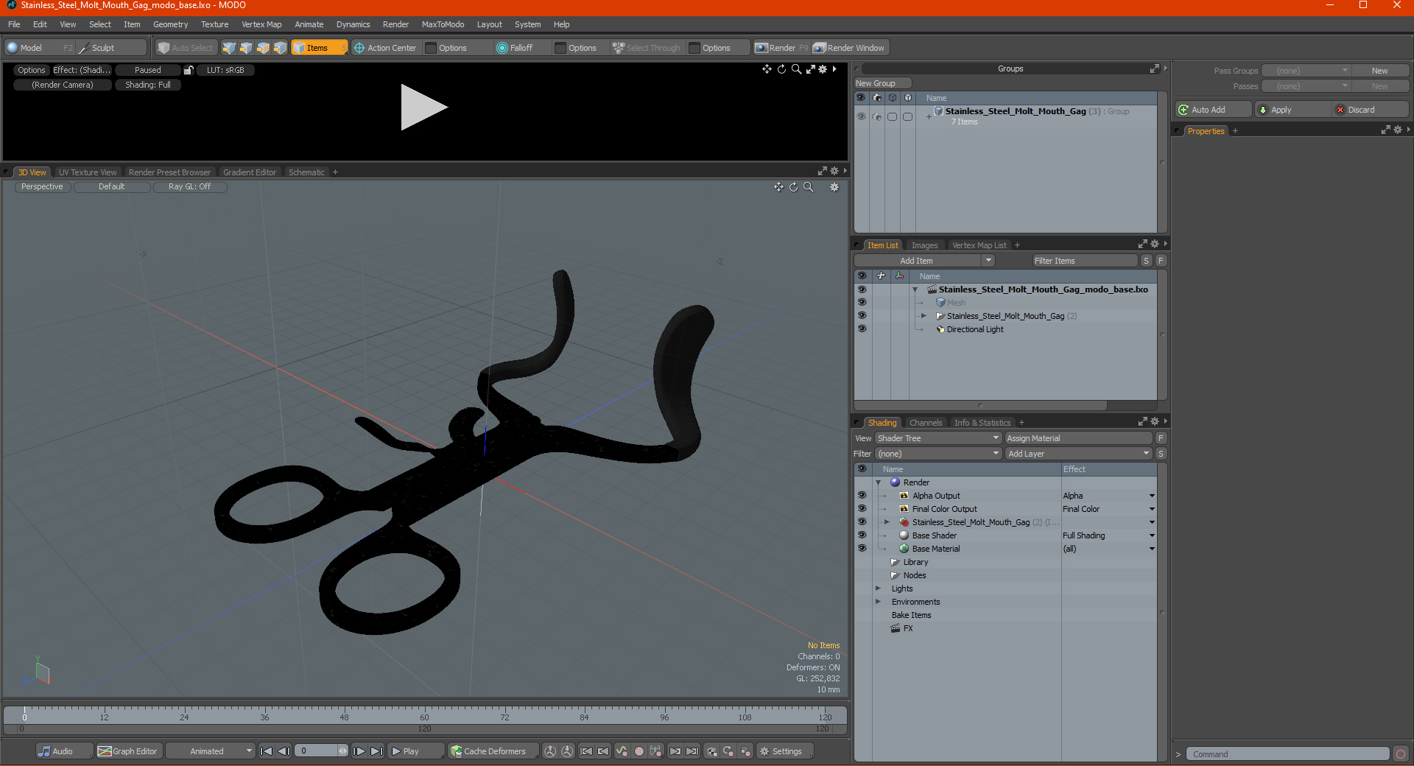Switch to Images tab

click(924, 245)
